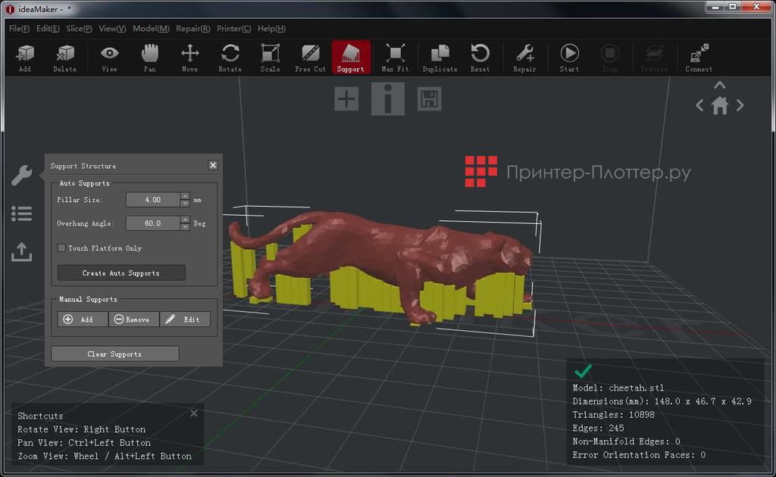The height and width of the screenshot is (477, 776).
Task: Click the Create Auto Supports button
Action: pos(120,273)
